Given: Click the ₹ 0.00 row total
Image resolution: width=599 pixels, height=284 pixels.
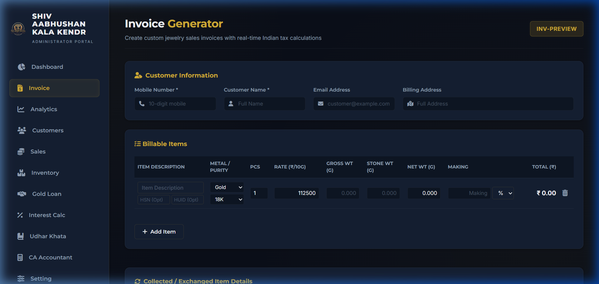Looking at the screenshot, I should coord(546,193).
